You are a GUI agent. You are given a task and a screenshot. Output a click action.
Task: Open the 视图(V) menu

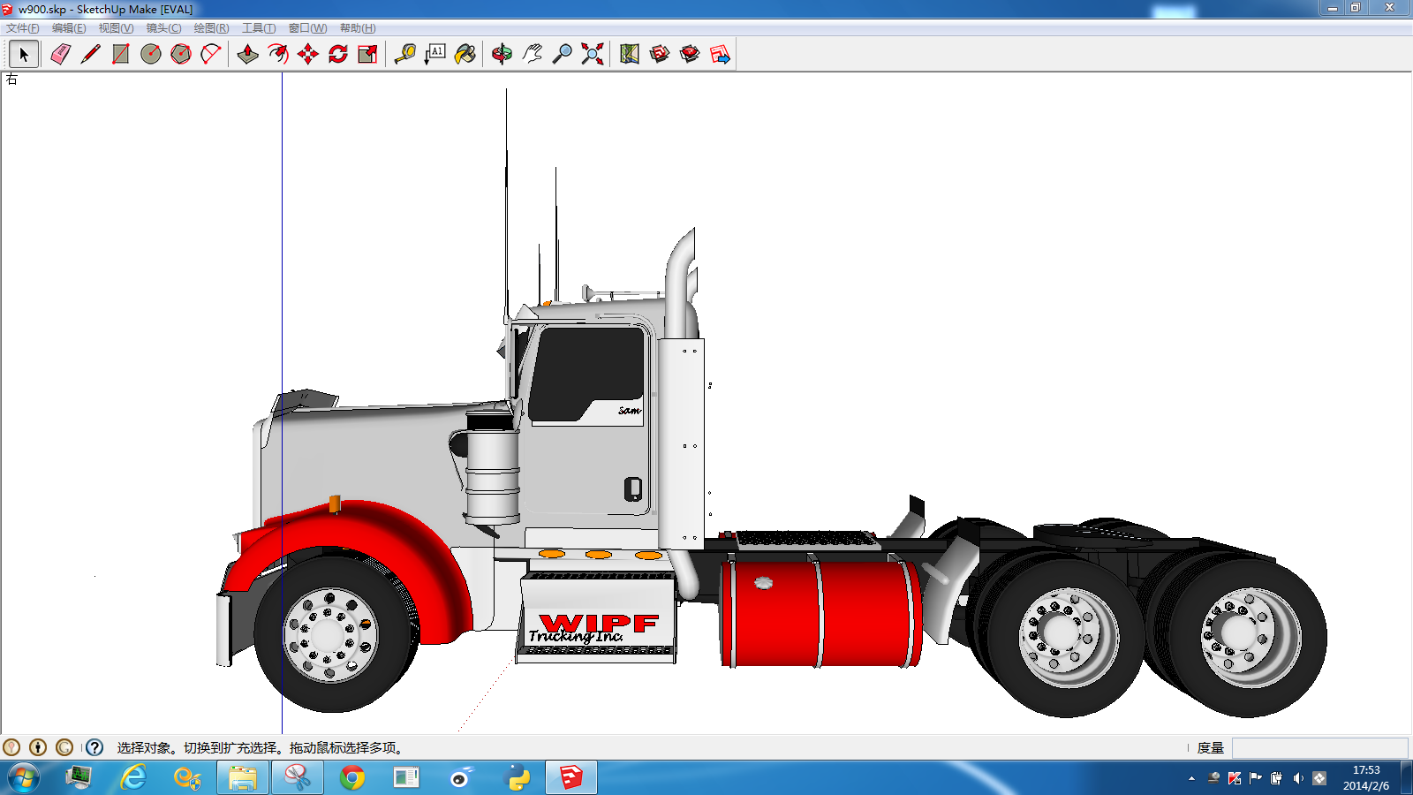coord(116,28)
